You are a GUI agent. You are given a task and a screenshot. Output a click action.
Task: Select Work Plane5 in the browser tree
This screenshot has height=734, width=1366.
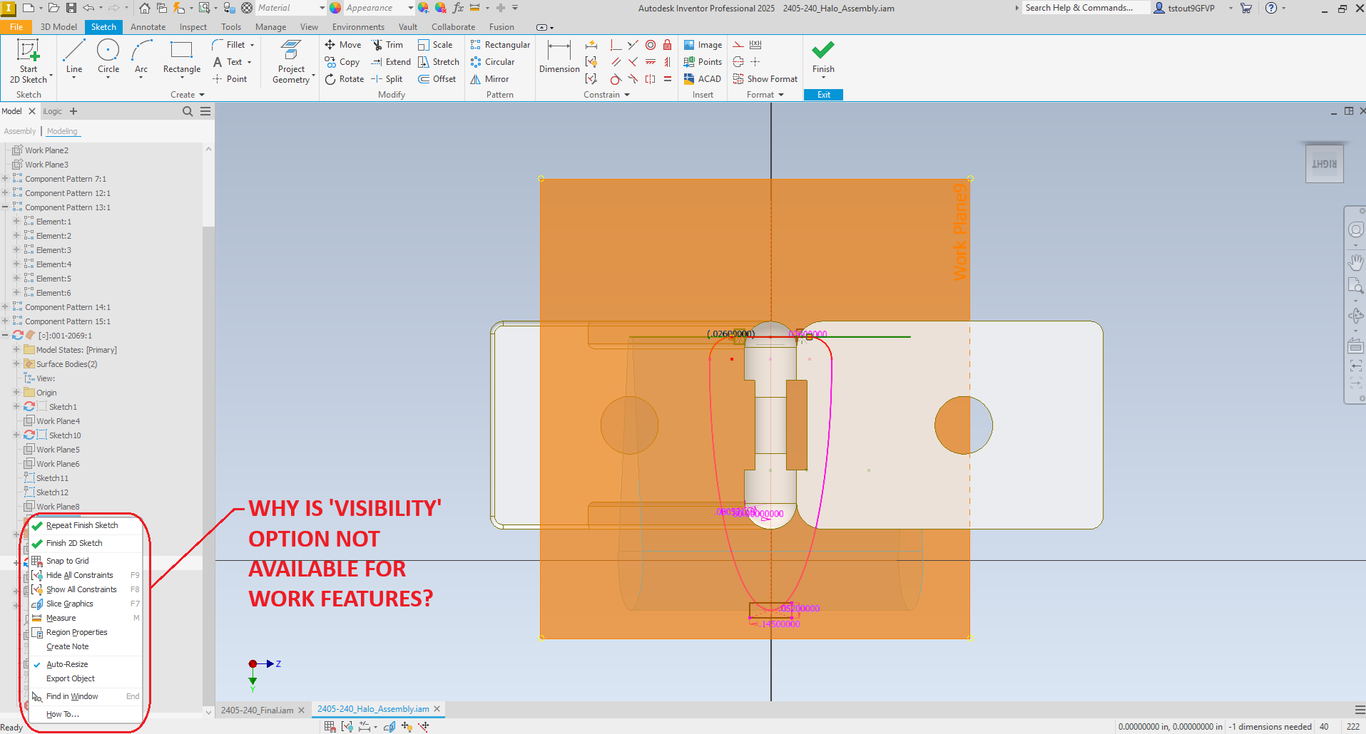tap(58, 450)
